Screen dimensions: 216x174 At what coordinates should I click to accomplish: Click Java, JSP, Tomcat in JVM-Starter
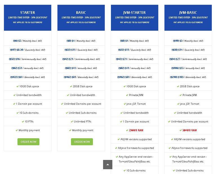136,104
